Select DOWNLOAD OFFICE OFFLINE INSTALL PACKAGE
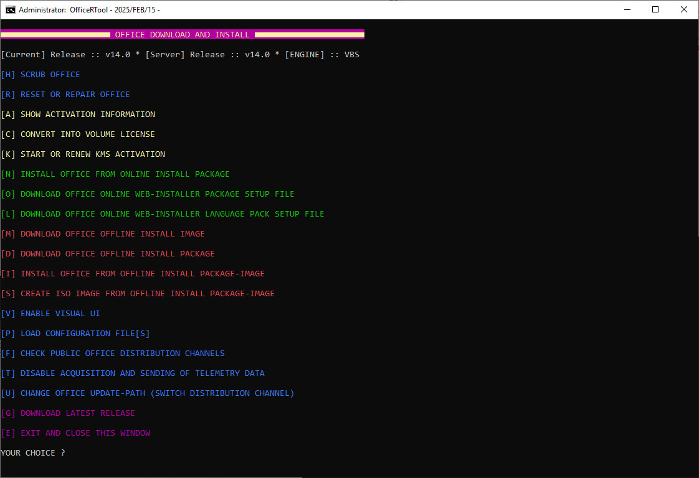The width and height of the screenshot is (699, 478). [117, 254]
